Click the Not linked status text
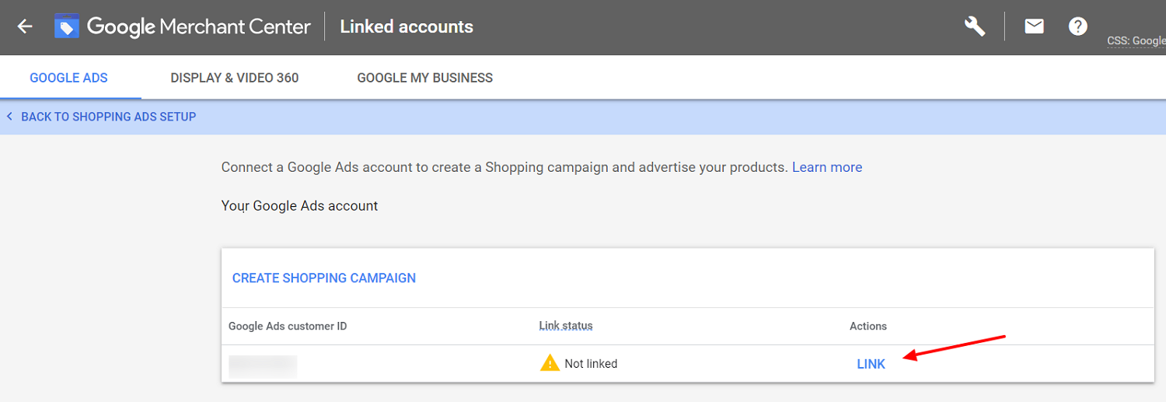 (591, 364)
